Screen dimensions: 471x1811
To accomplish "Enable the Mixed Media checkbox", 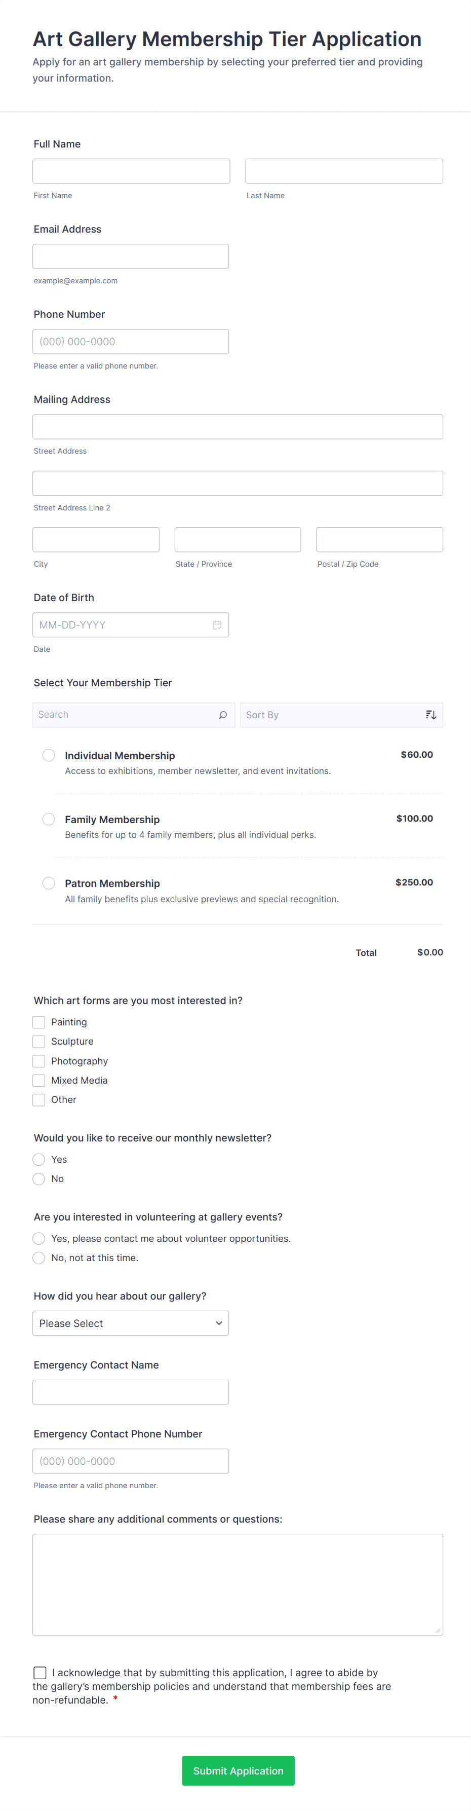I will [38, 1081].
